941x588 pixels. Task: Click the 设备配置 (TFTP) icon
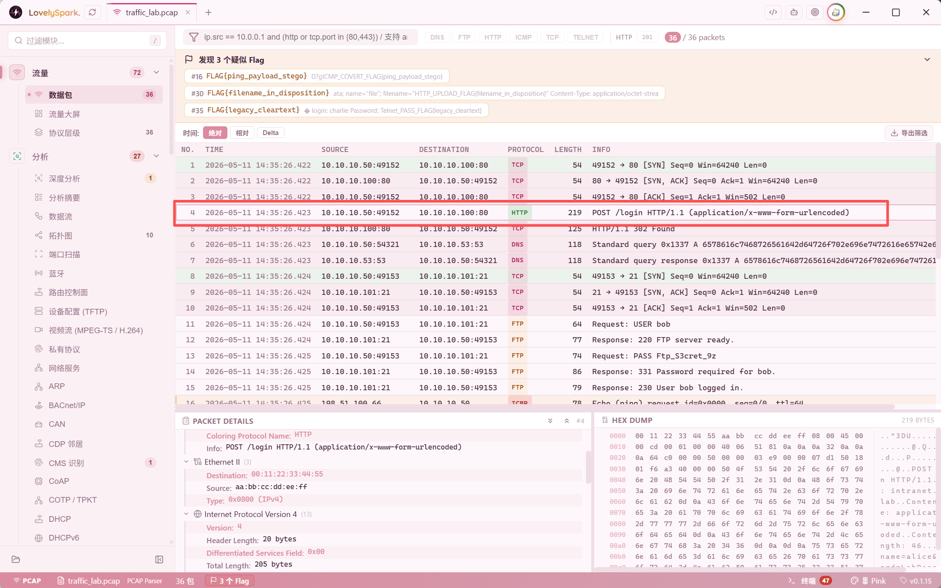[x=39, y=311]
